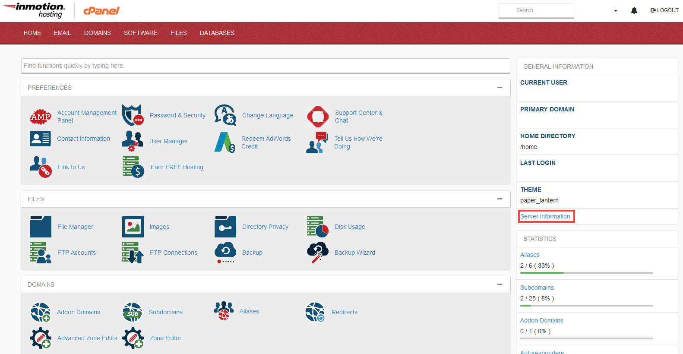This screenshot has height=354, width=683.
Task: Click the Password & Security shield icon
Action: pyautogui.click(x=133, y=115)
